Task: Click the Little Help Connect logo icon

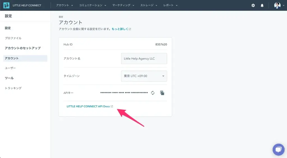Action: [6, 5]
